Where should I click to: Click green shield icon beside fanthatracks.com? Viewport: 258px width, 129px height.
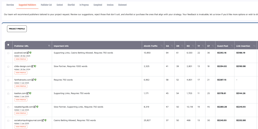pos(36,80)
